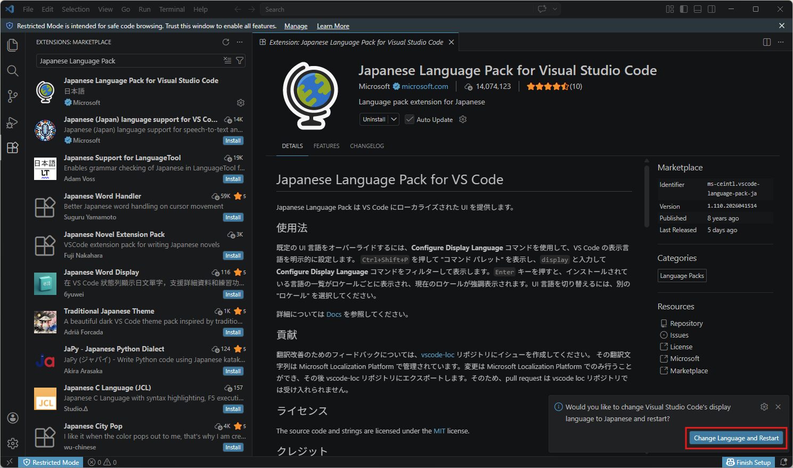Open Source Control view in activity bar
The image size is (793, 468).
click(x=12, y=96)
